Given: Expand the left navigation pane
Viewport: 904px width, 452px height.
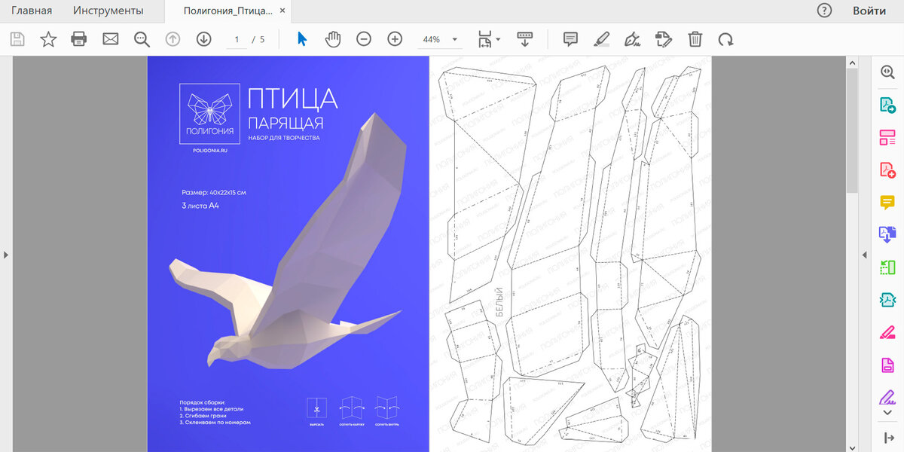Looking at the screenshot, I should pos(6,255).
